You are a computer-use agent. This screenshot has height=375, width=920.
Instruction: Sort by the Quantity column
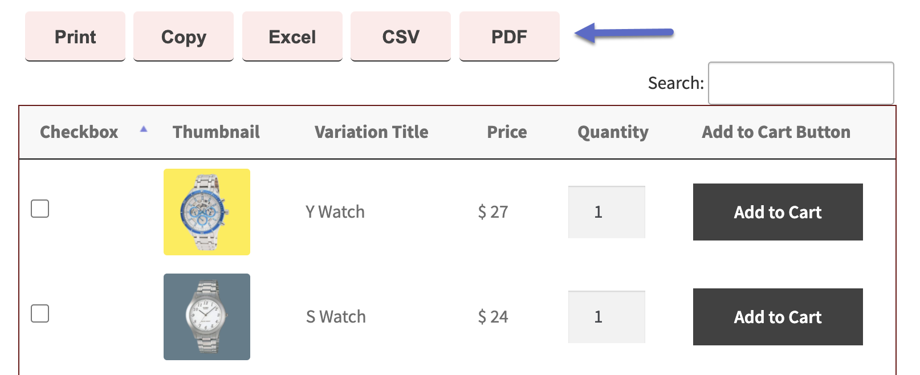[x=612, y=132]
